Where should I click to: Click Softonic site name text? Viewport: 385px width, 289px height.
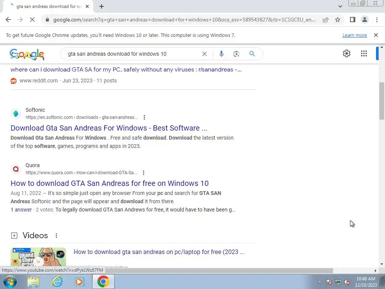pyautogui.click(x=35, y=110)
